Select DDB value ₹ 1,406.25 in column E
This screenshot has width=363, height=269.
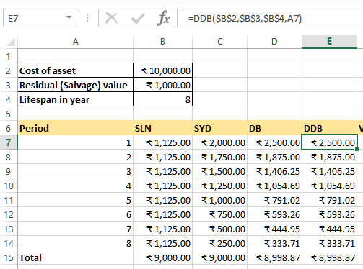point(329,171)
